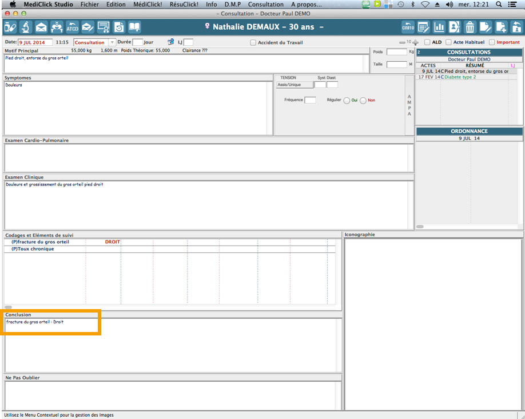Open the book reference icon
Viewport: 525px width, 419px height.
click(x=134, y=27)
